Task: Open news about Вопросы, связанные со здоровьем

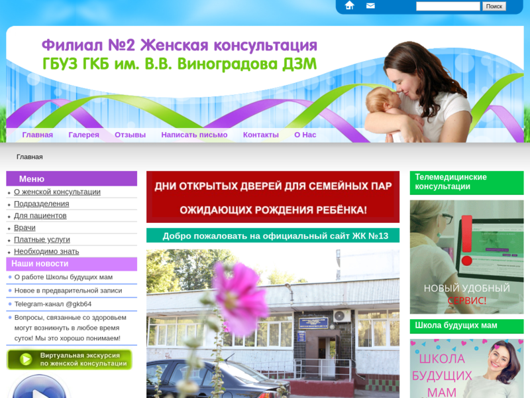Action: (x=70, y=328)
